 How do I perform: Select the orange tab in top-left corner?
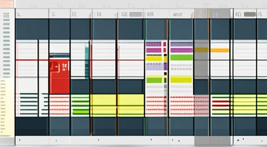tap(7, 4)
